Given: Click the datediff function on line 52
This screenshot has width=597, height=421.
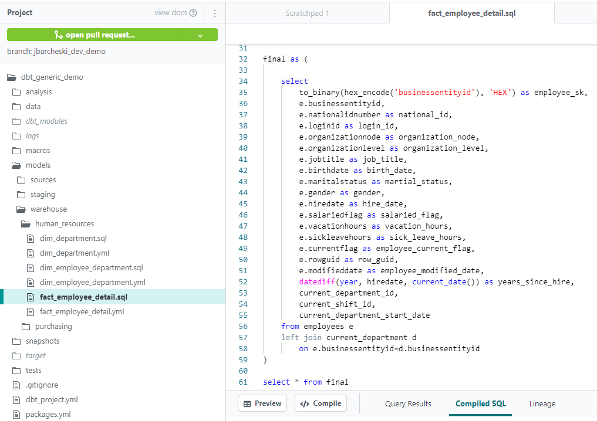Looking at the screenshot, I should pyautogui.click(x=317, y=282).
